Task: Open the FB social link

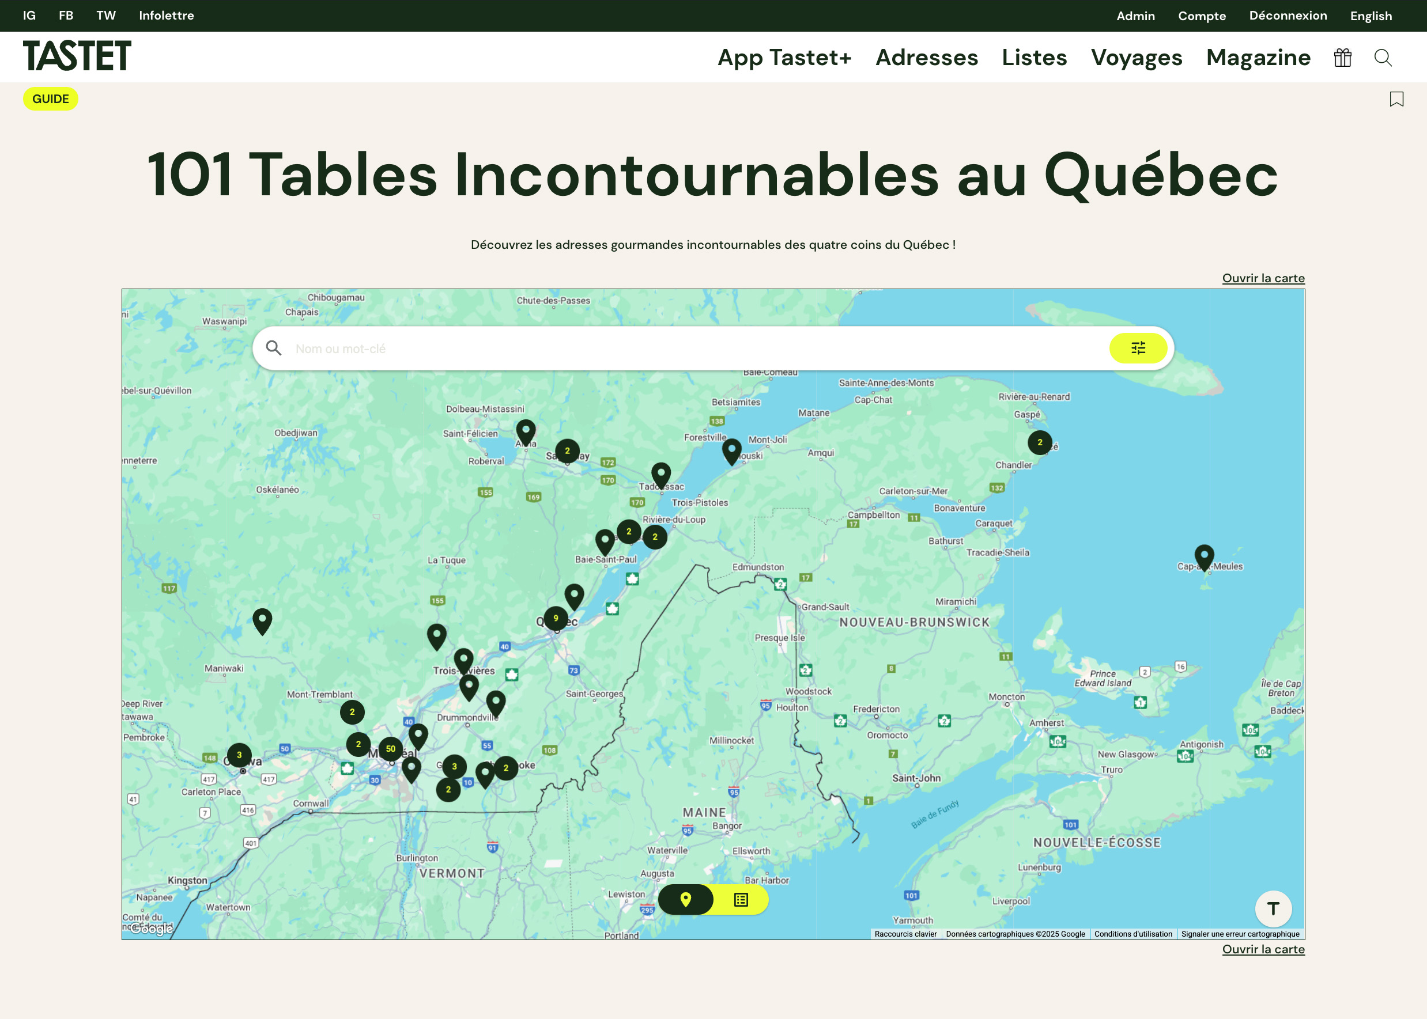Action: point(66,16)
